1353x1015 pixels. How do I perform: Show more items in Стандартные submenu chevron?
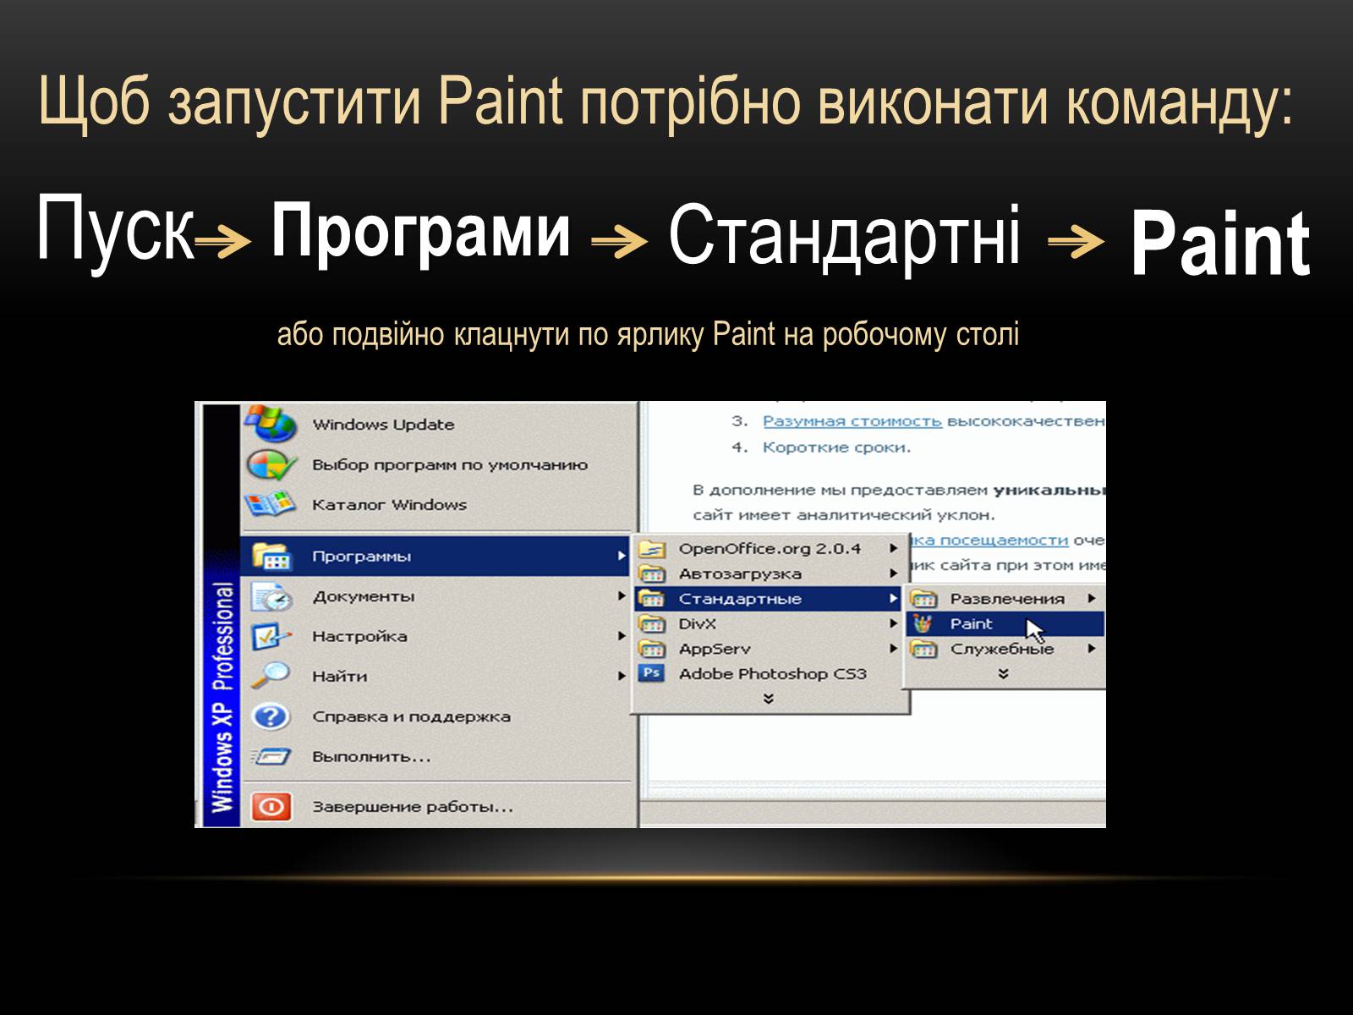pos(1004,673)
